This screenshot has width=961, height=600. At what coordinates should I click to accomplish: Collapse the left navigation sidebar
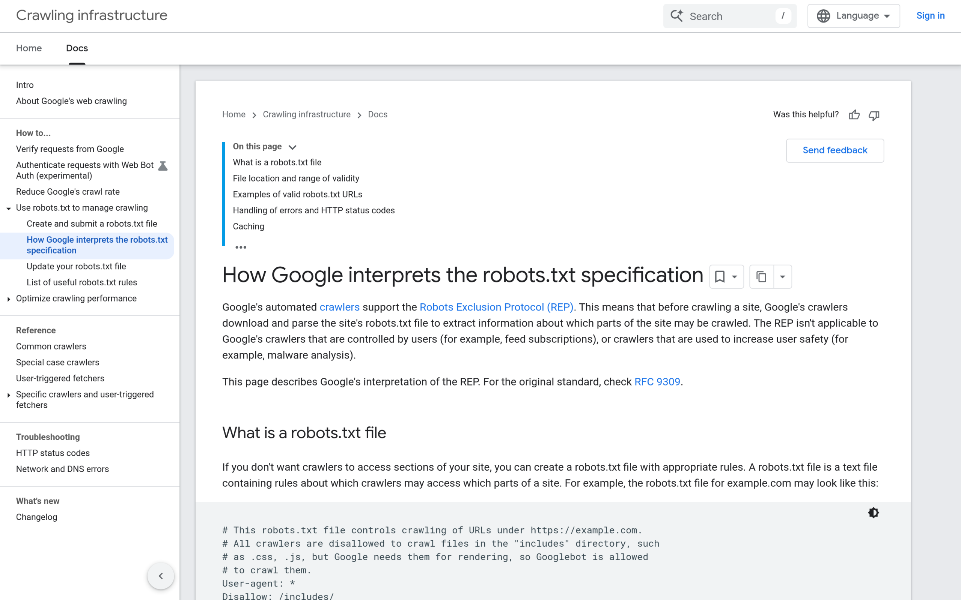pyautogui.click(x=161, y=576)
